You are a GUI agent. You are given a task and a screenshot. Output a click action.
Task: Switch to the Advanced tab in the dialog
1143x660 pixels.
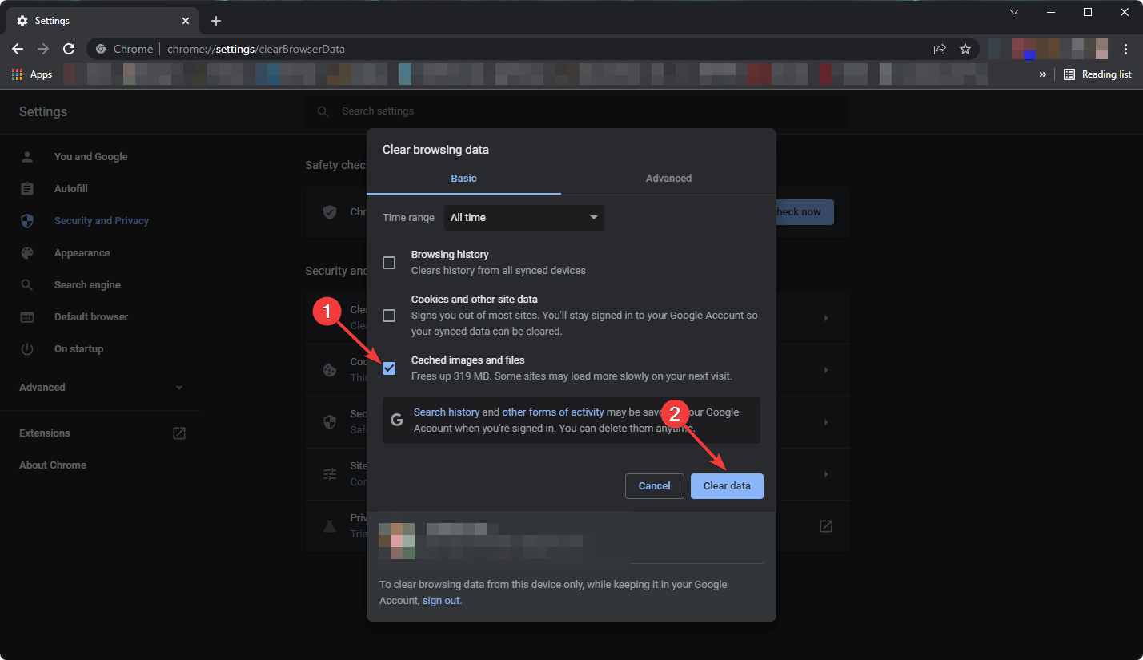pos(668,178)
